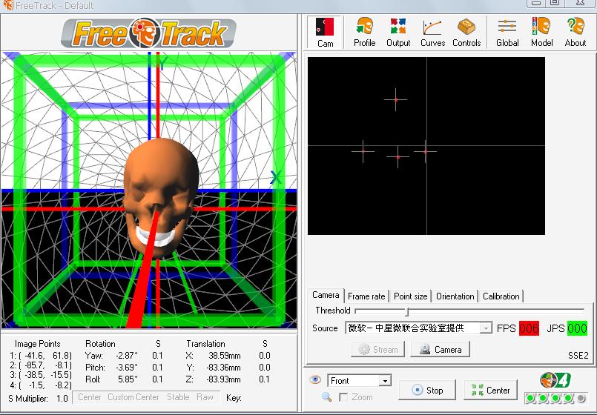Click the SSE2 label

pyautogui.click(x=578, y=355)
